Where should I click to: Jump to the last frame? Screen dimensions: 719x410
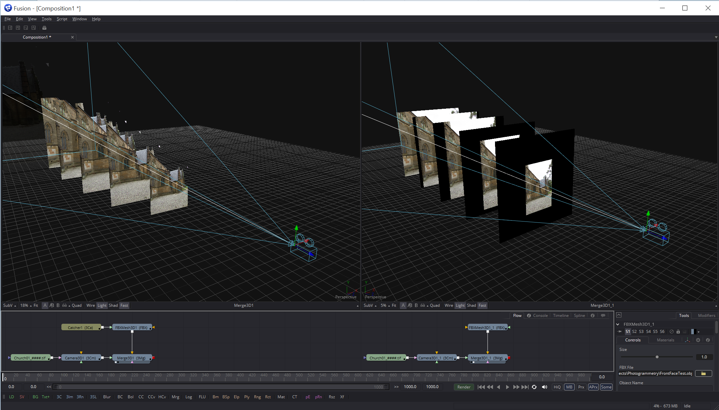(525, 387)
